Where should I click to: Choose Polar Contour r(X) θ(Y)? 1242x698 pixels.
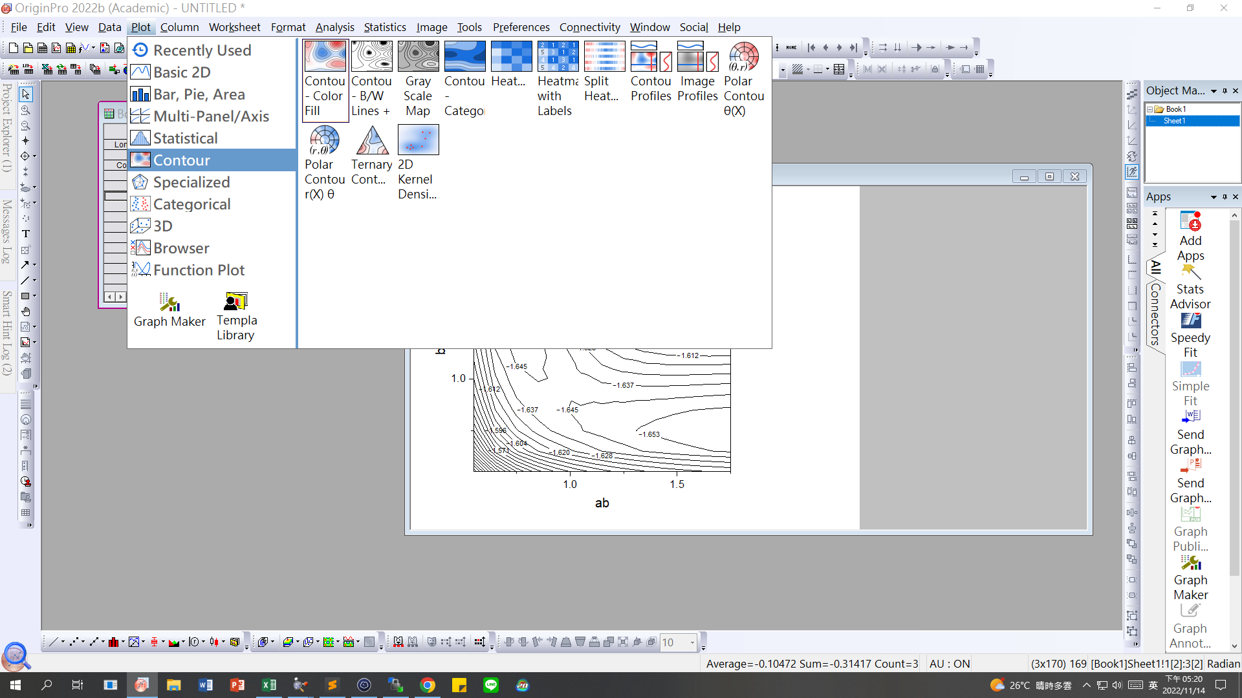click(325, 163)
